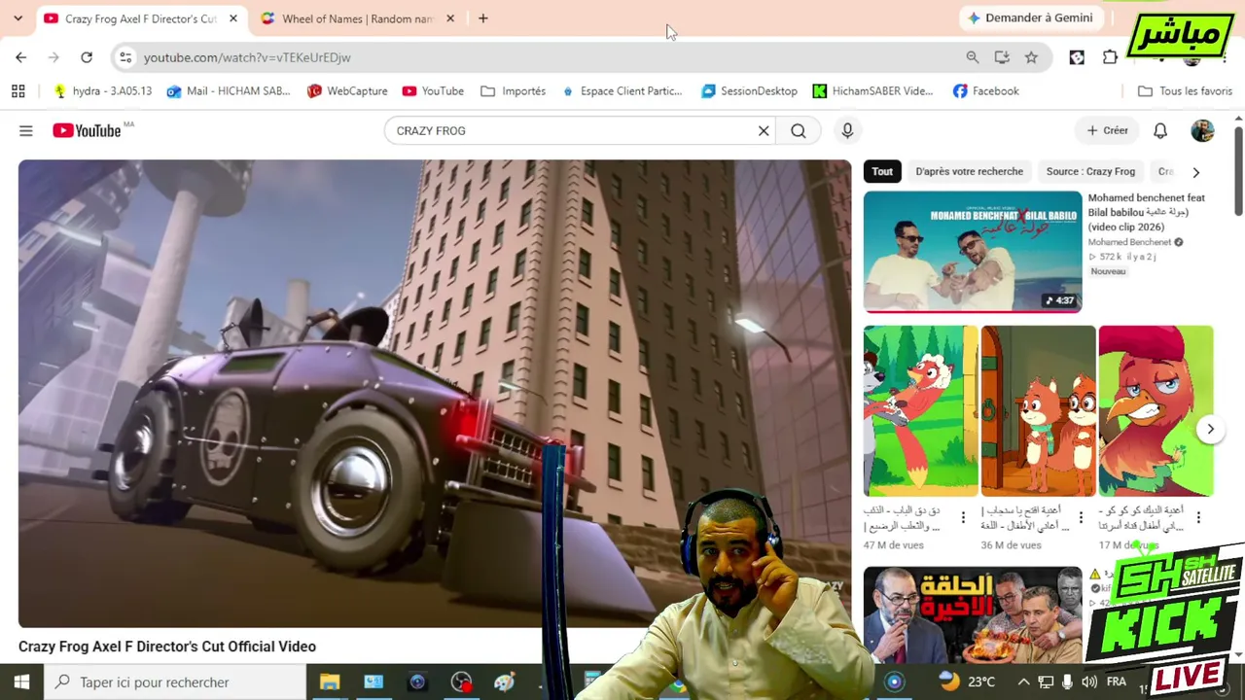This screenshot has width=1245, height=700.
Task: Open the black B extension icon
Action: tap(1077, 57)
